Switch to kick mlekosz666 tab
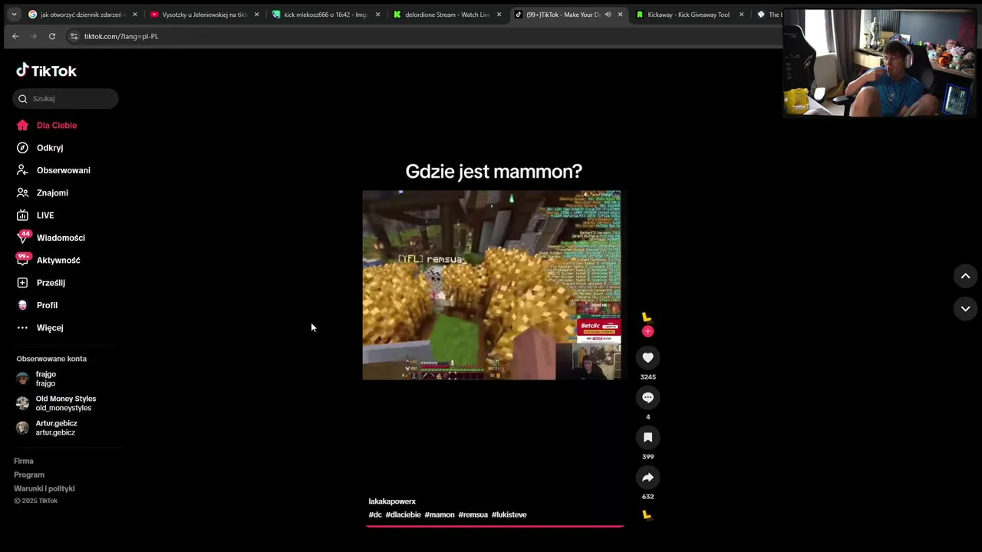Image resolution: width=982 pixels, height=552 pixels. 326,15
